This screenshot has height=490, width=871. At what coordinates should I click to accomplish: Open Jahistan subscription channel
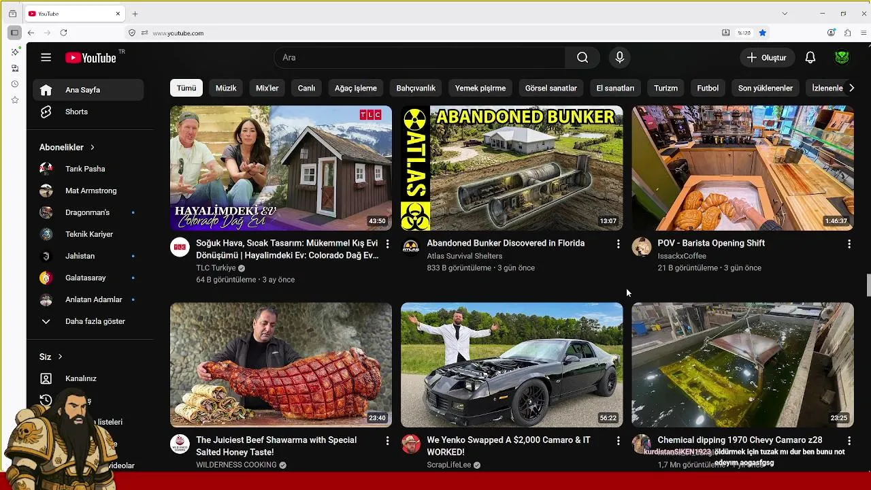(x=88, y=256)
